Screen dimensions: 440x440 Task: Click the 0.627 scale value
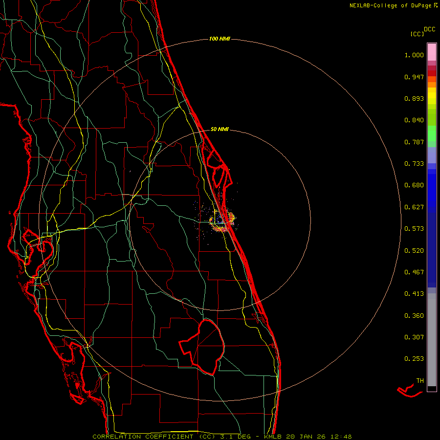click(x=414, y=207)
